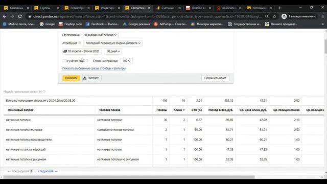This screenshot has height=184, width=327.
Task: Bookmark this page with star icon
Action: click(274, 16)
